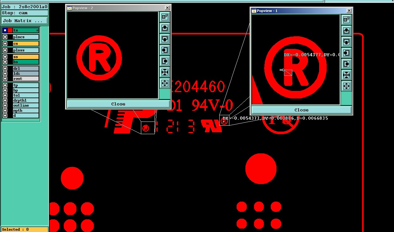Viewport: 394px width, 232px height.
Task: Enable display of cs layer
Action: click(x=5, y=44)
